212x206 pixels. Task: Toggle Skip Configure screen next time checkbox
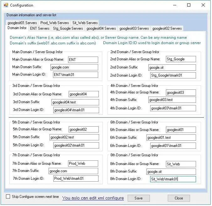(x=8, y=197)
